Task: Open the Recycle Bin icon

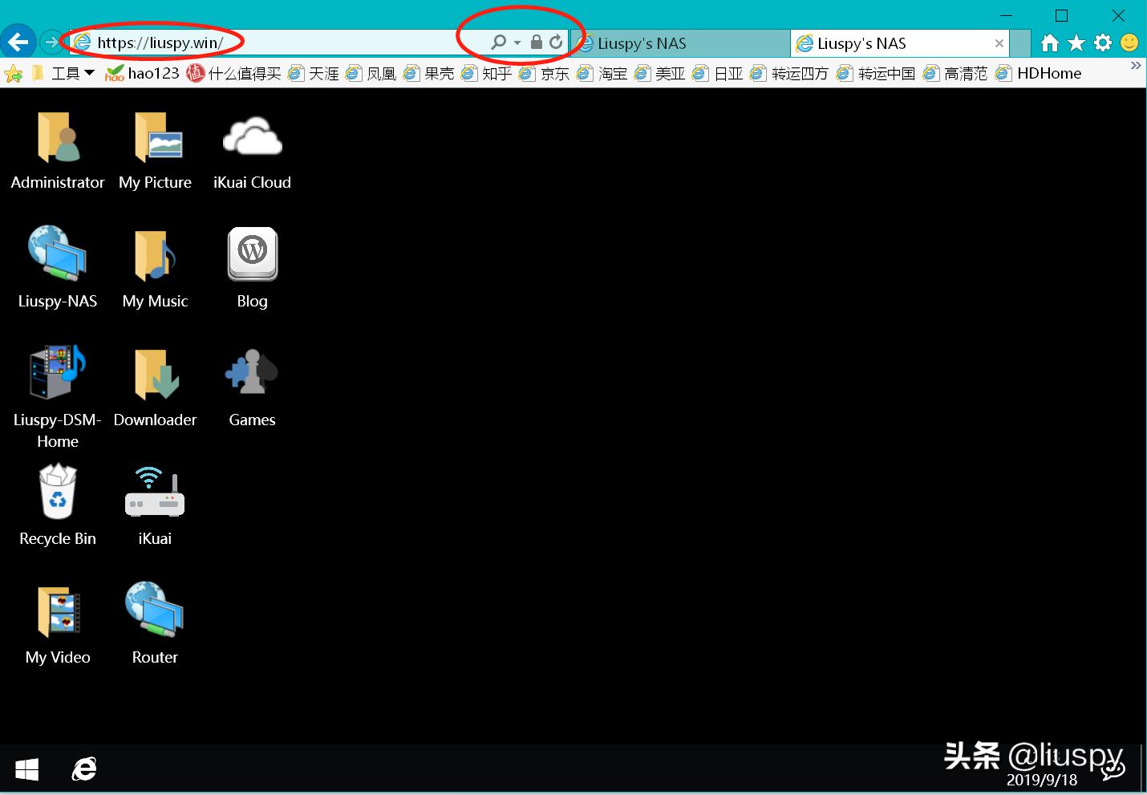Action: pos(58,492)
